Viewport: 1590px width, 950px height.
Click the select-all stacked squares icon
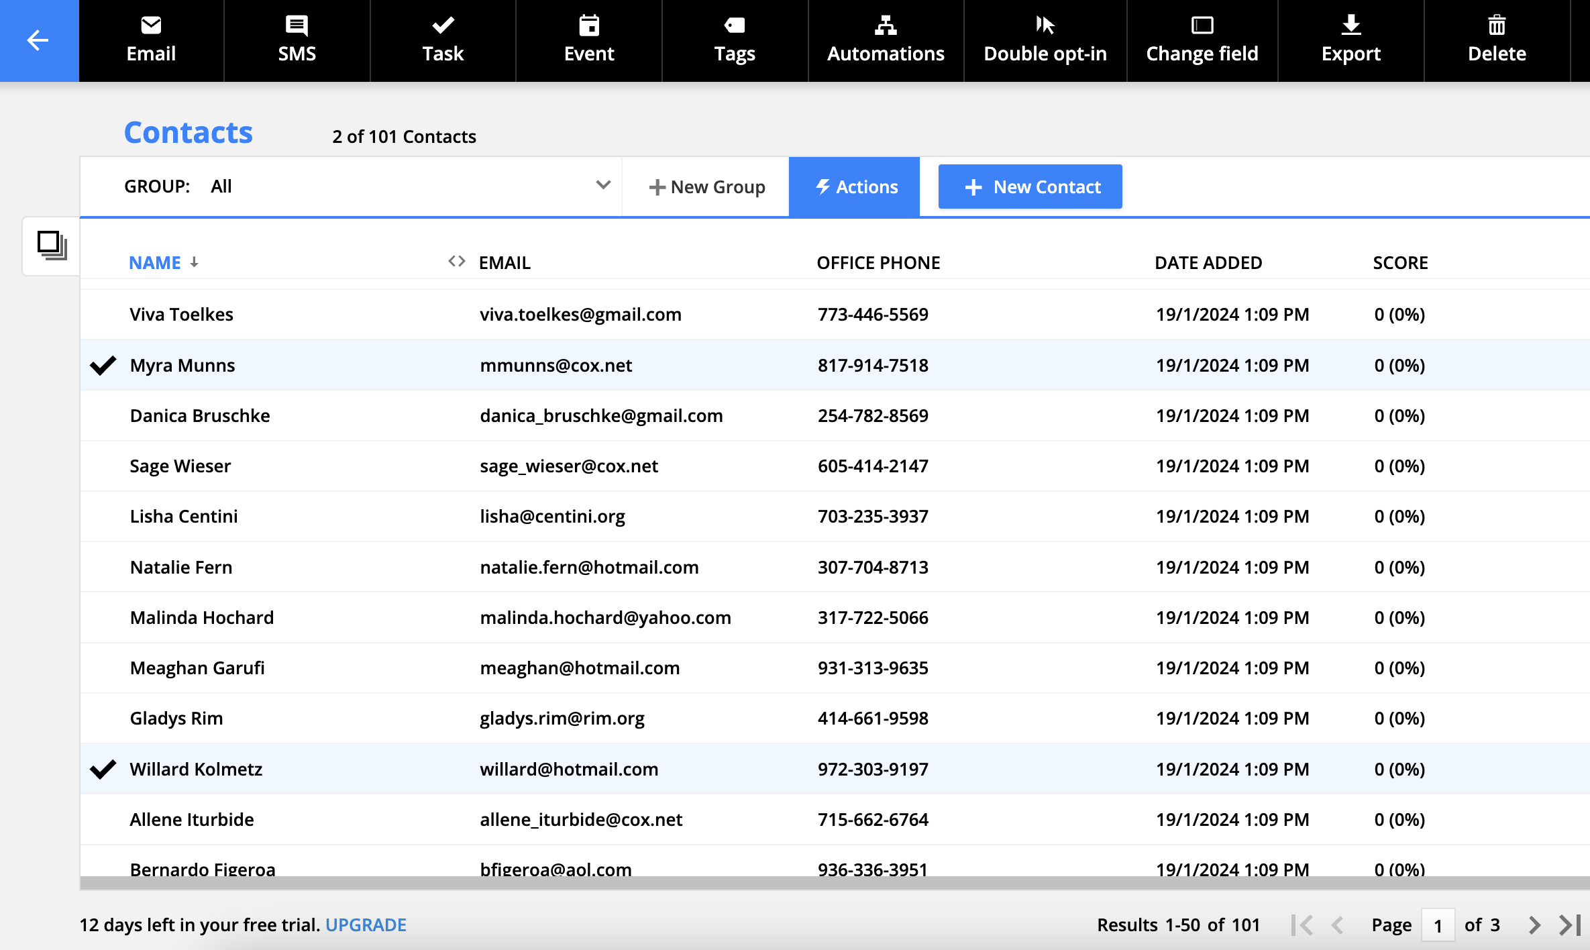[x=52, y=246]
